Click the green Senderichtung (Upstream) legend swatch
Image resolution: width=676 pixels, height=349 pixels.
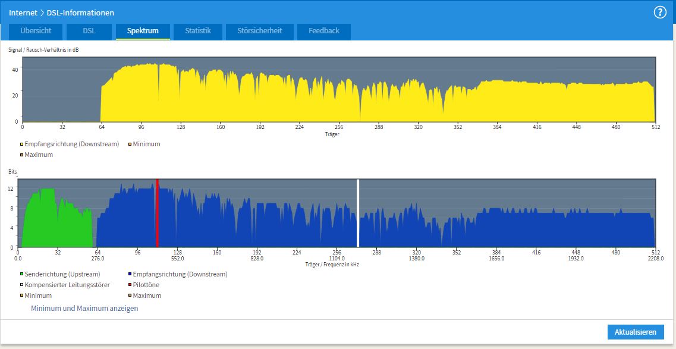point(21,275)
